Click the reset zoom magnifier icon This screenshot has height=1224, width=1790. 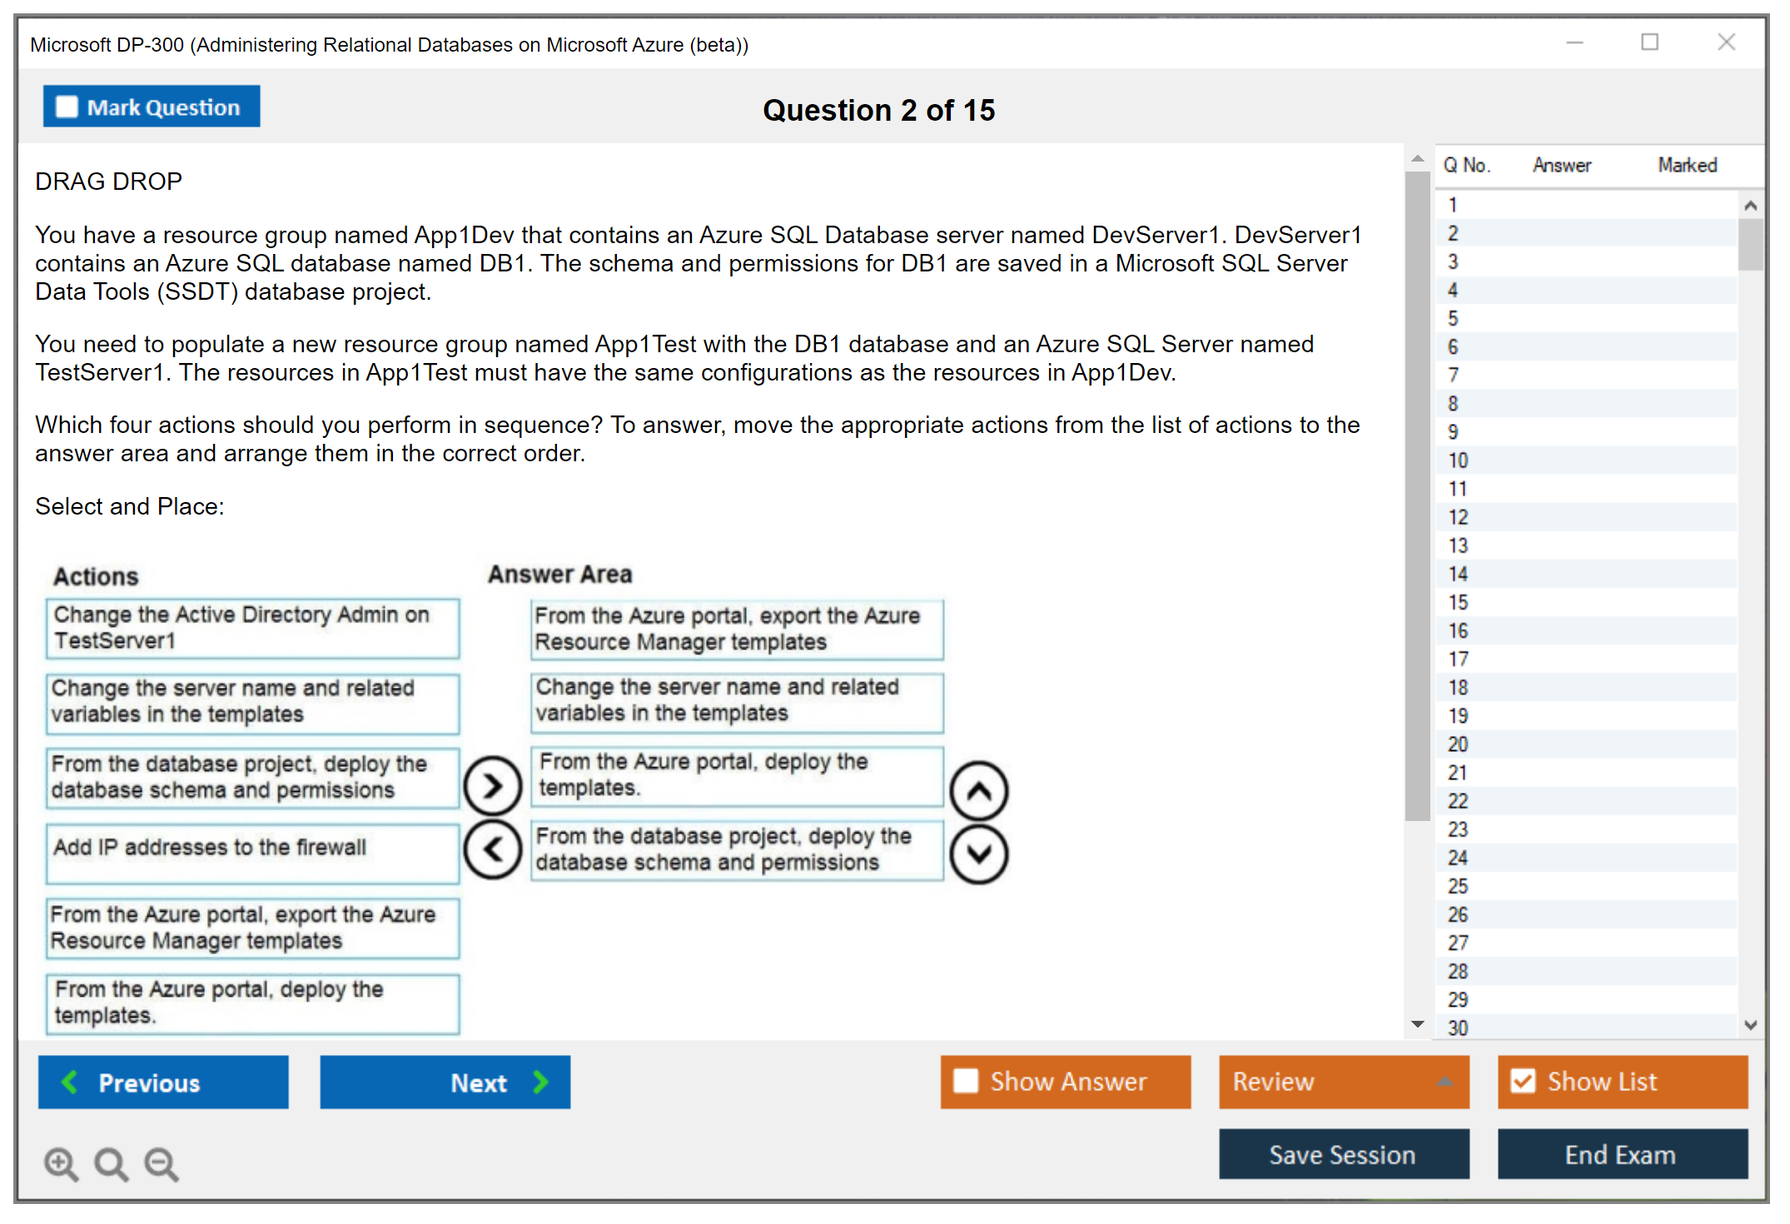[x=111, y=1164]
